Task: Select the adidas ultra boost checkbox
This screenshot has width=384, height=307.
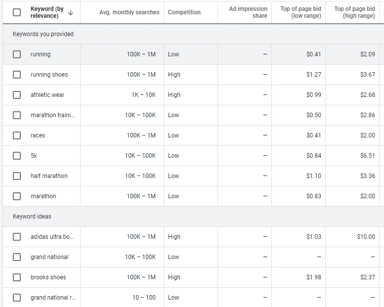Action: pos(17,237)
